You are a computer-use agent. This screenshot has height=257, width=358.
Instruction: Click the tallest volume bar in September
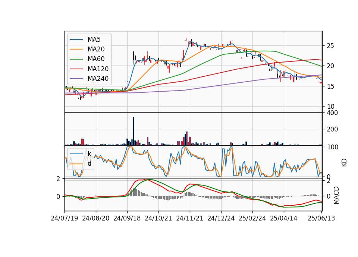pos(134,131)
